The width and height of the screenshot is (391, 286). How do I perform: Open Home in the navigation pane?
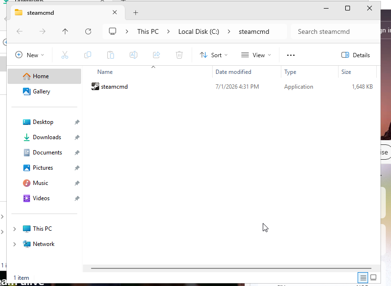44,76
